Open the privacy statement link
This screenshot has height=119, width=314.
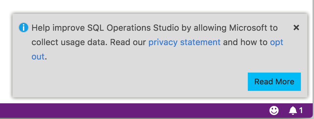(x=184, y=42)
